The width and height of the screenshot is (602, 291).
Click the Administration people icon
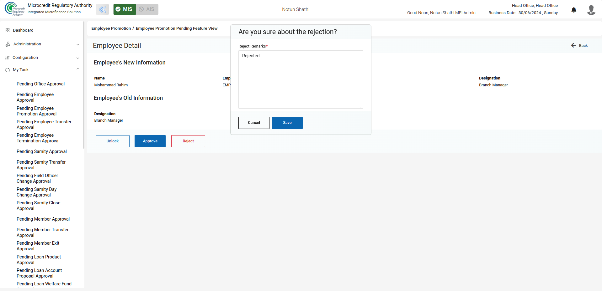pyautogui.click(x=8, y=44)
